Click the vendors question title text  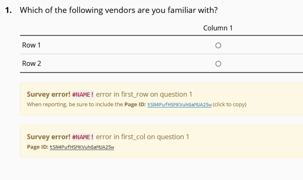(x=118, y=10)
